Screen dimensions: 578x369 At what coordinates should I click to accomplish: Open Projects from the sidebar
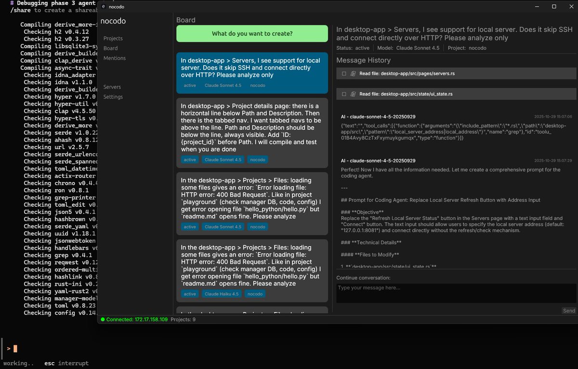coord(113,38)
